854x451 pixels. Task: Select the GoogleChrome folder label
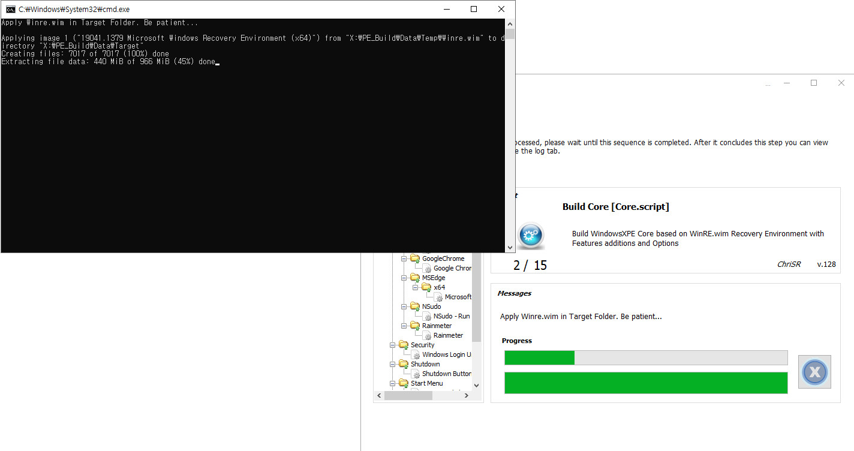[x=443, y=258]
